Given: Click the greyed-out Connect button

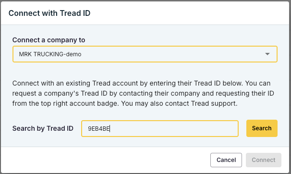Looking at the screenshot, I should point(264,160).
